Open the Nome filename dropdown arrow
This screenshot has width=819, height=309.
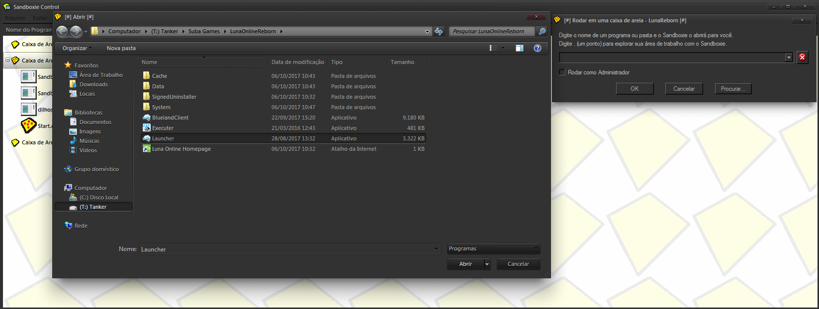coord(436,249)
